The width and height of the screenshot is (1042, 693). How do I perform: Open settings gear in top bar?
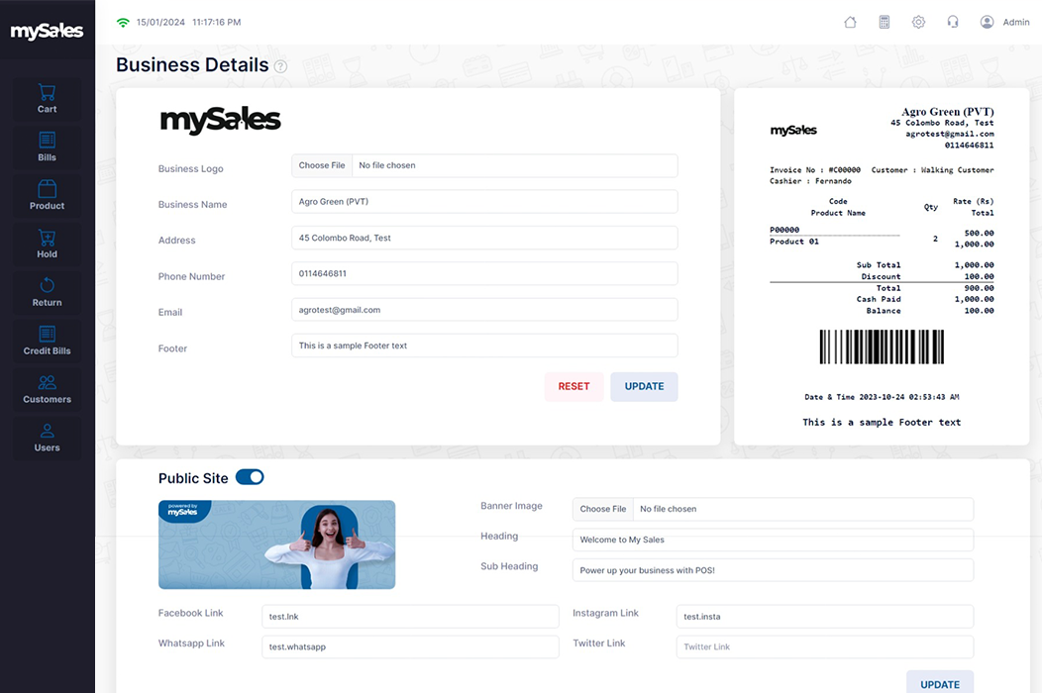tap(918, 22)
